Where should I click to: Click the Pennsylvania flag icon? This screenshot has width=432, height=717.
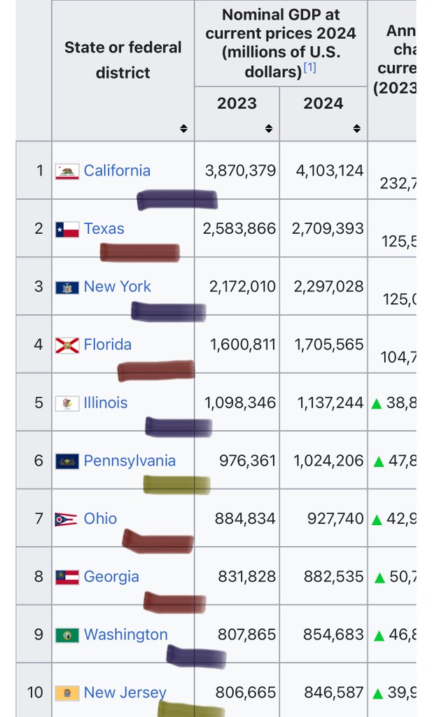[67, 461]
